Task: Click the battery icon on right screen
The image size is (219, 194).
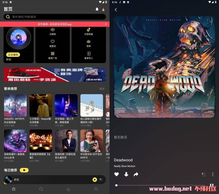Action: tap(215, 2)
